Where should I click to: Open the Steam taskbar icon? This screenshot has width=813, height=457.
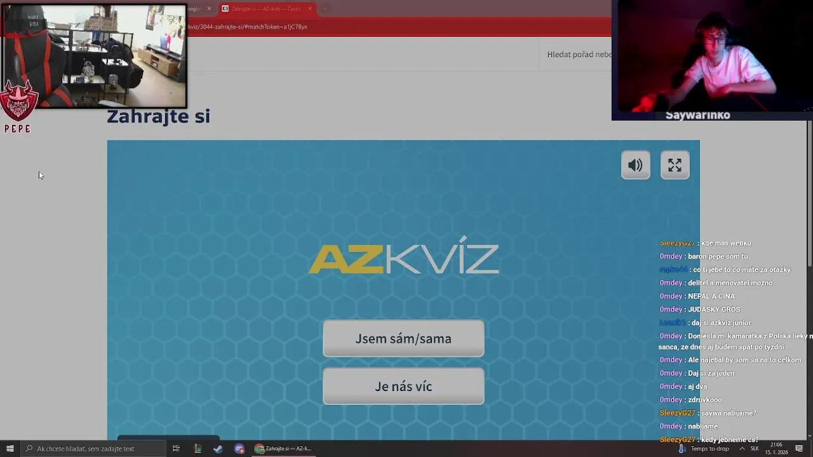pos(218,449)
